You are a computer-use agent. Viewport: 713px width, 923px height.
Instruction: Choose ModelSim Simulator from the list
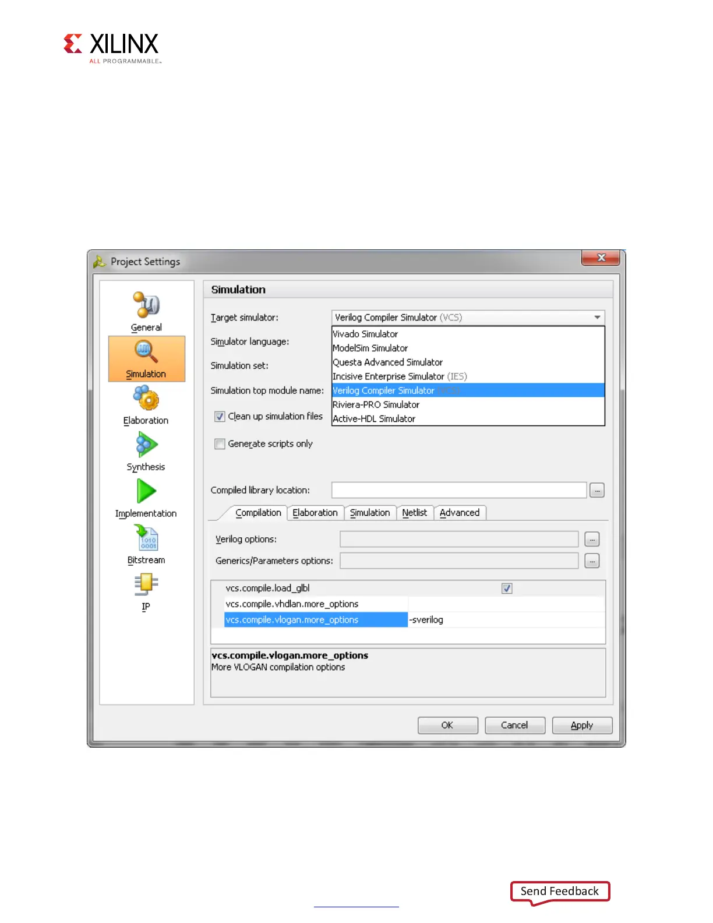click(468, 348)
